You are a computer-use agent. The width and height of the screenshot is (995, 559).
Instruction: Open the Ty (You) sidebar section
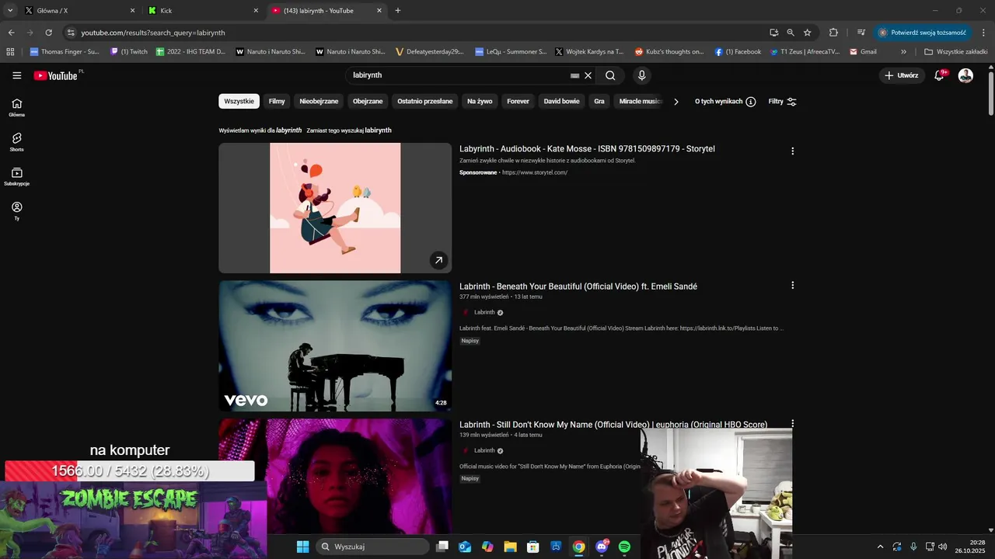[x=17, y=211]
